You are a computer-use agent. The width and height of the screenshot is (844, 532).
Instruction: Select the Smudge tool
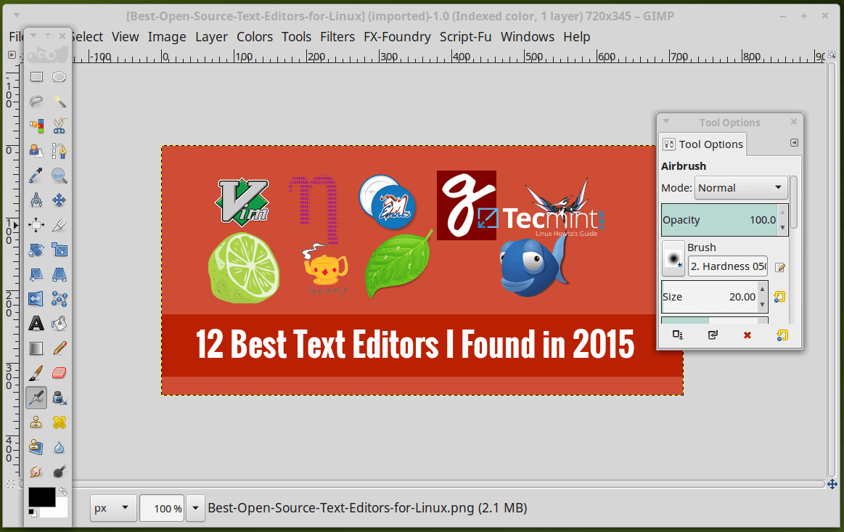coord(36,471)
